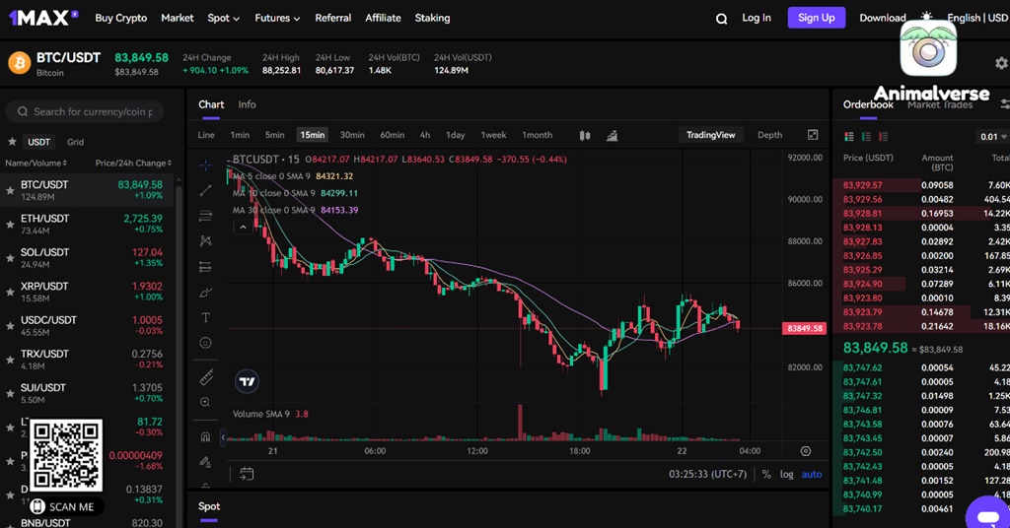Click the lock drawings pencil tool
Screen dimensions: 1010x528
coord(205,462)
